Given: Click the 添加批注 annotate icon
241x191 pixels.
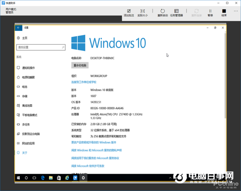Looking at the screenshot, I should [x=129, y=11].
